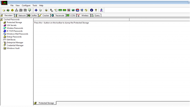Click the yellow scroll toolbar icon
The width and height of the screenshot is (190, 107).
point(86,10)
